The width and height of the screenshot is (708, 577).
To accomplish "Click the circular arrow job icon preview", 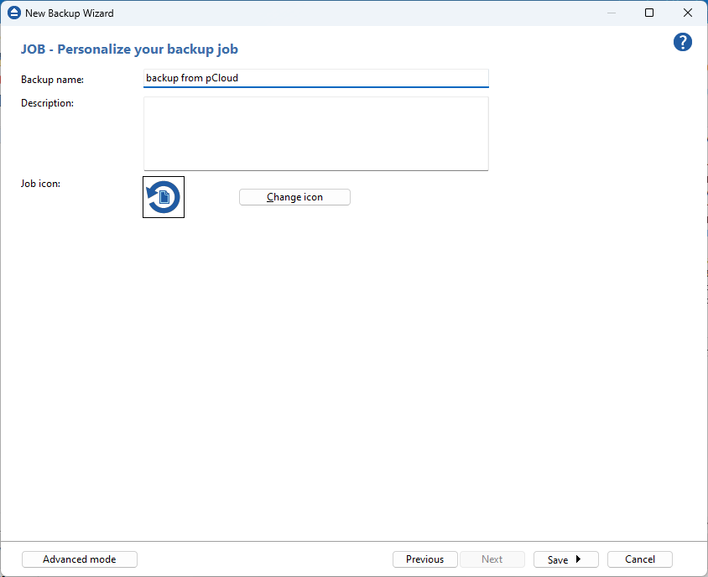I will click(x=164, y=197).
